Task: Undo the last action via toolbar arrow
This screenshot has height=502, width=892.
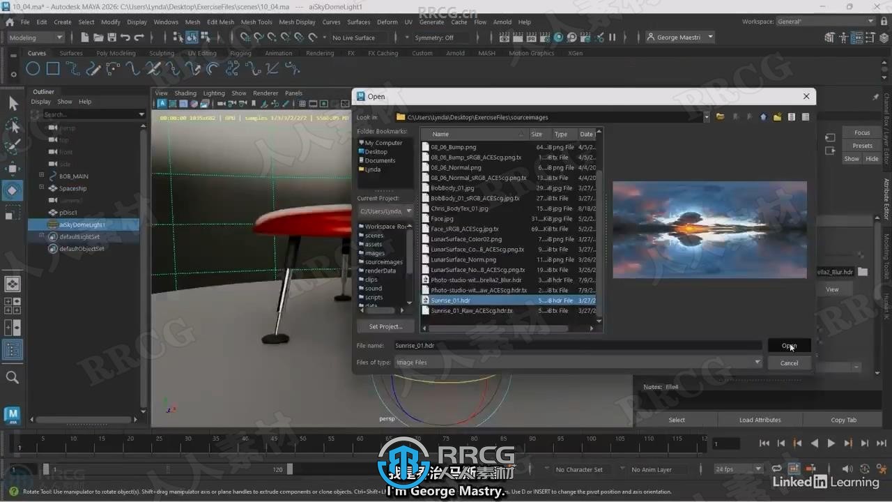Action: point(125,38)
